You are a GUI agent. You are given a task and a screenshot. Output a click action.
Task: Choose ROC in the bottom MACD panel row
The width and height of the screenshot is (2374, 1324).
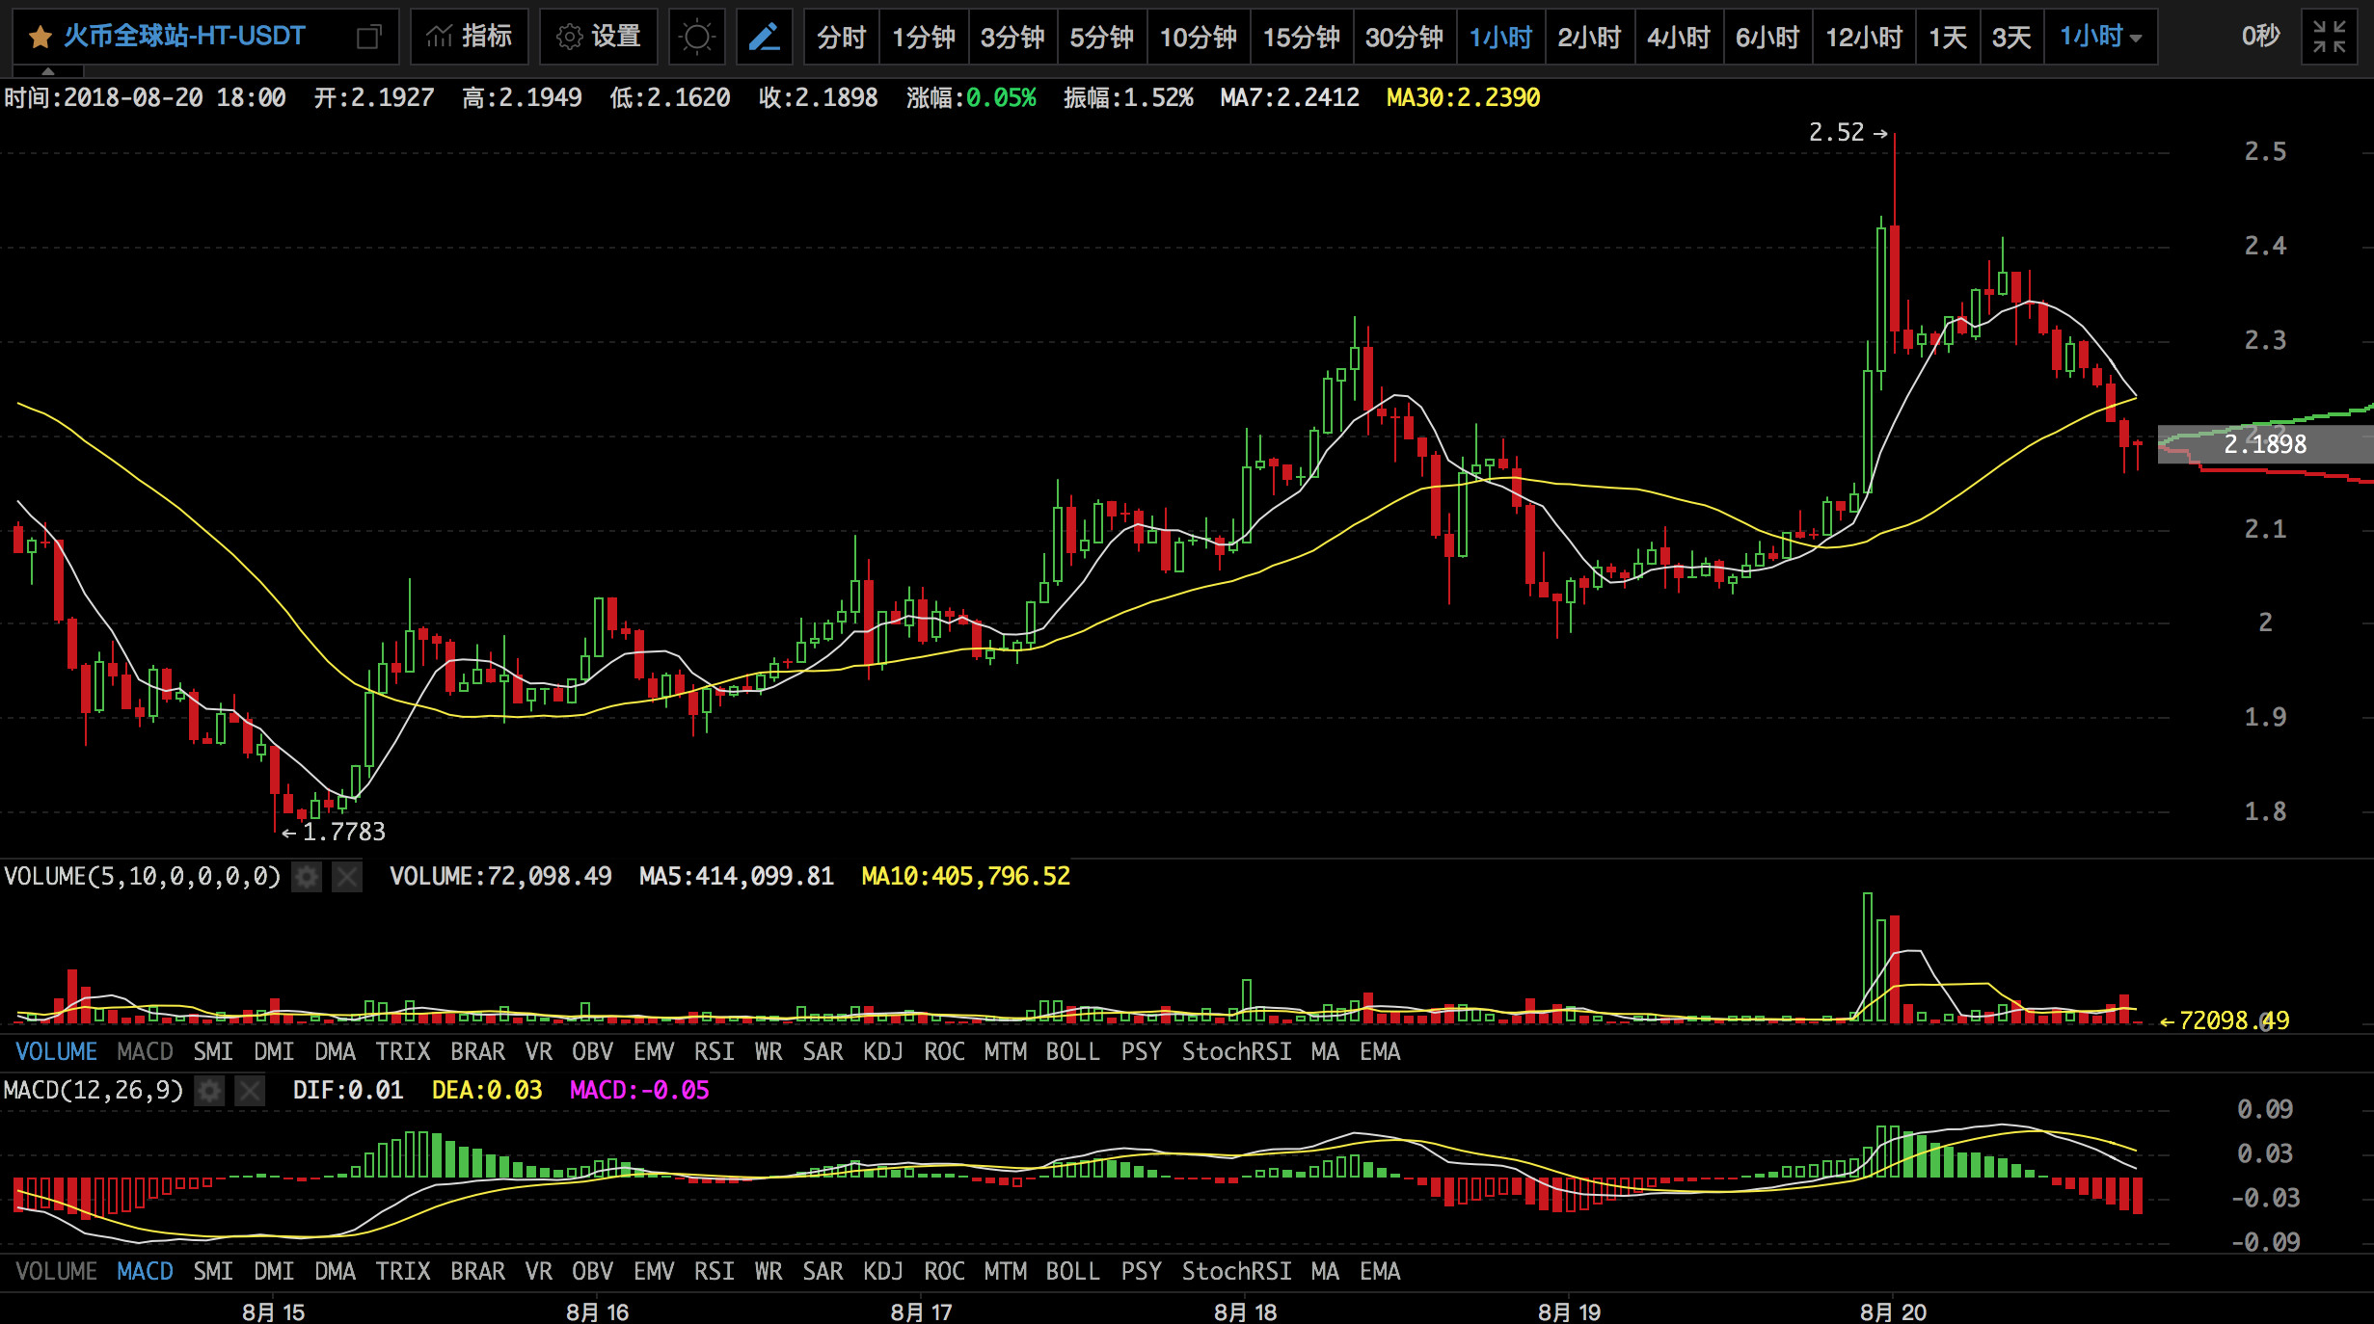pyautogui.click(x=944, y=1271)
